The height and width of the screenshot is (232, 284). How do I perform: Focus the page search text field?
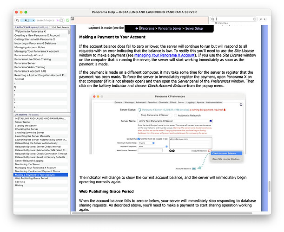pyautogui.click(x=234, y=19)
